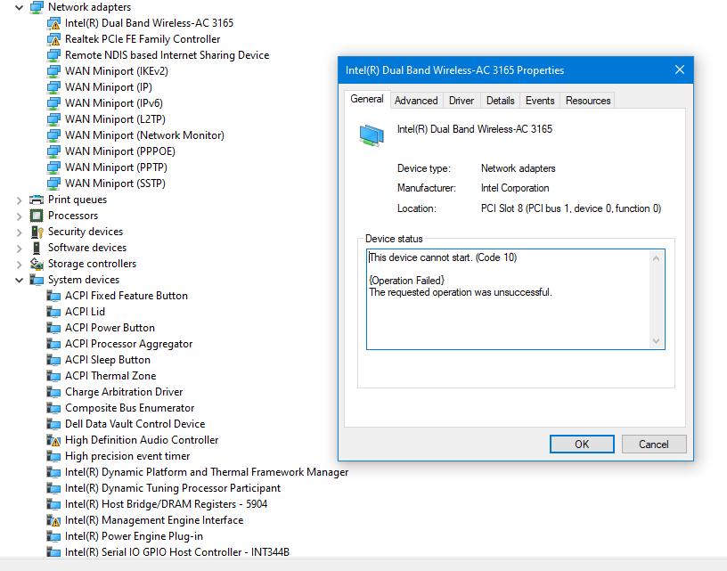Click the Device status scroll down arrow

tap(656, 341)
